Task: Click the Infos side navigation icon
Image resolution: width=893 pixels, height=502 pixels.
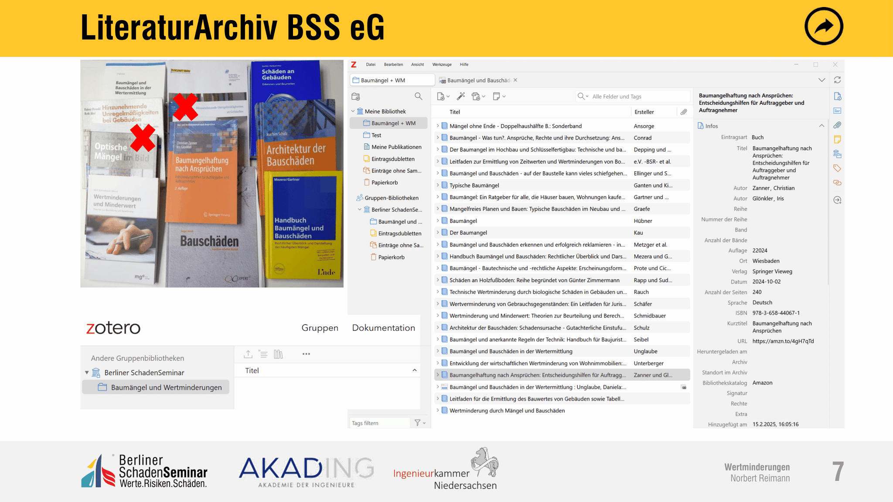Action: point(837,96)
